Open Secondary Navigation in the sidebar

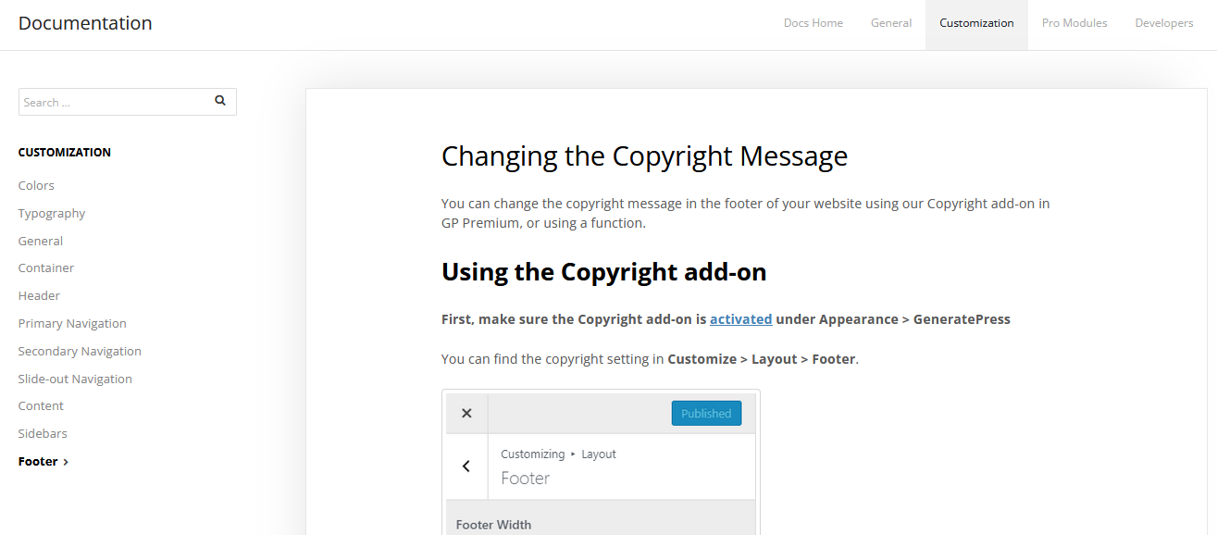(x=80, y=351)
